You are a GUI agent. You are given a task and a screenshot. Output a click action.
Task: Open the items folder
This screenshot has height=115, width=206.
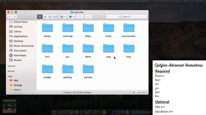tap(88, 48)
